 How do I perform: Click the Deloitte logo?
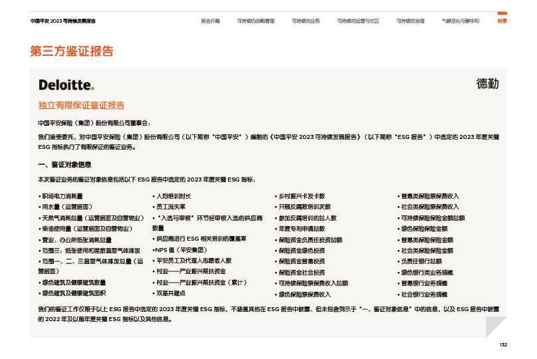(x=66, y=84)
